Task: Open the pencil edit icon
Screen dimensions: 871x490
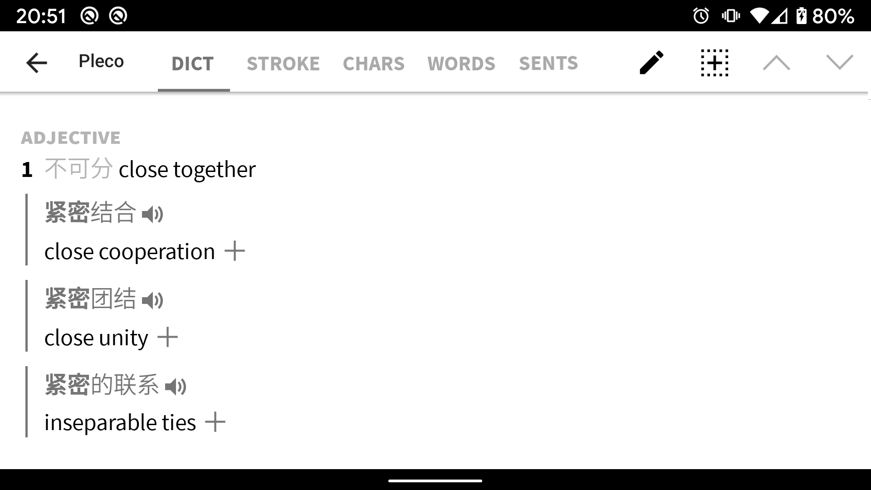Action: pos(651,63)
